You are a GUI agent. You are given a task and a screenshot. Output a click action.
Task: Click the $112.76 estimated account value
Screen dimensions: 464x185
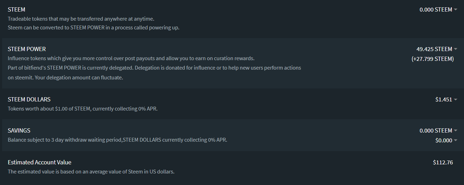[x=443, y=162]
